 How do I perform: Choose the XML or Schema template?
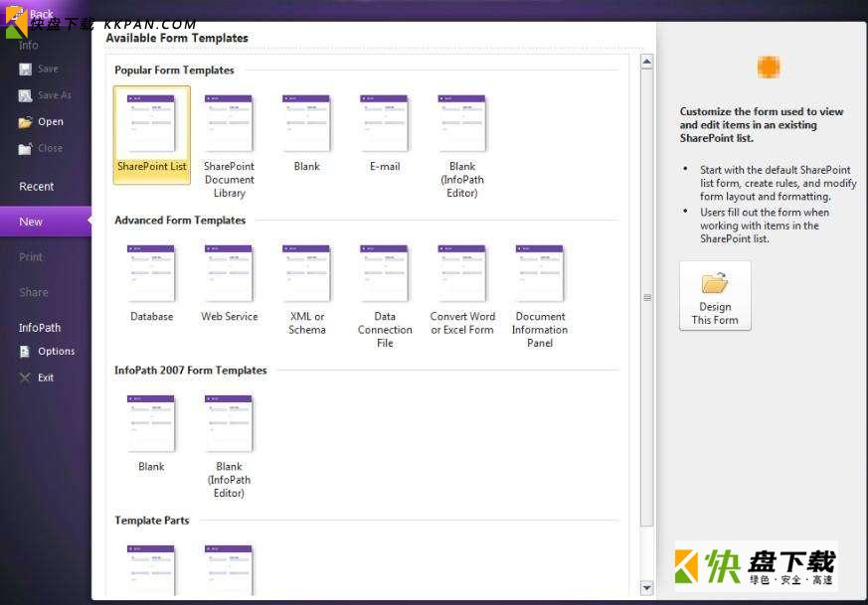[x=306, y=290]
